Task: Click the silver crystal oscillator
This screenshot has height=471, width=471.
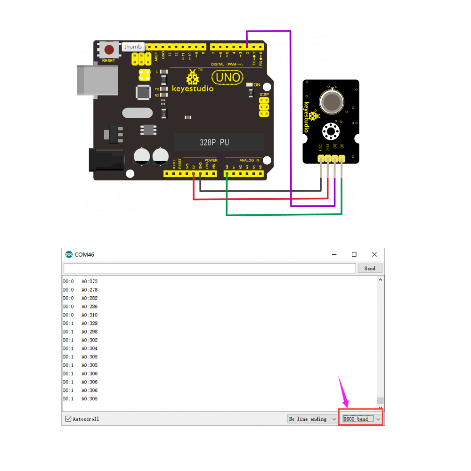Action: click(137, 113)
